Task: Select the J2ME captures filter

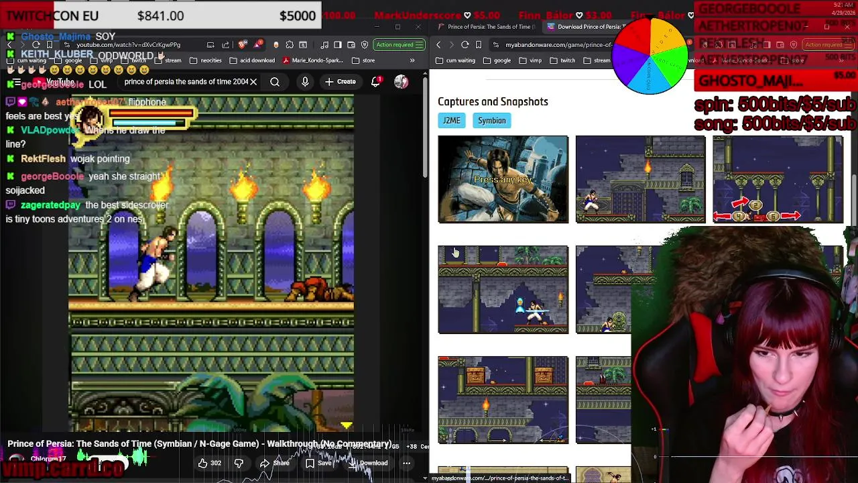Action: 451,121
